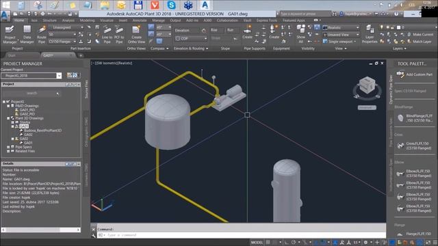
Task: Click the Windows Start button
Action: pos(6,5)
